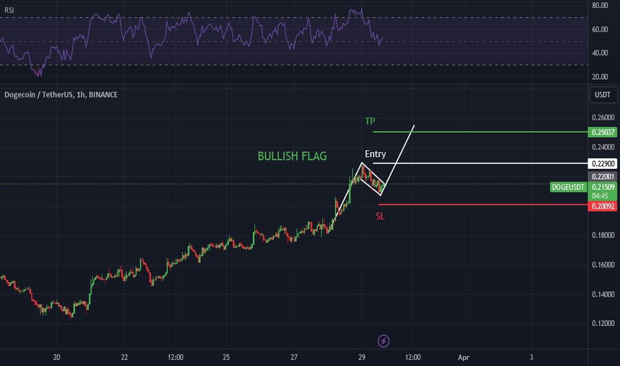Click the red SL price label 0.20092

coord(603,206)
